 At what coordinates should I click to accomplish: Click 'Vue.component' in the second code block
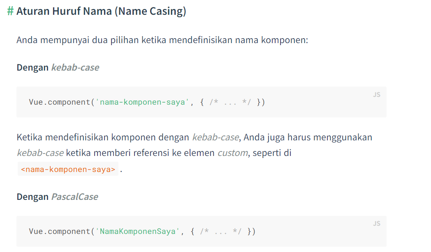click(59, 231)
